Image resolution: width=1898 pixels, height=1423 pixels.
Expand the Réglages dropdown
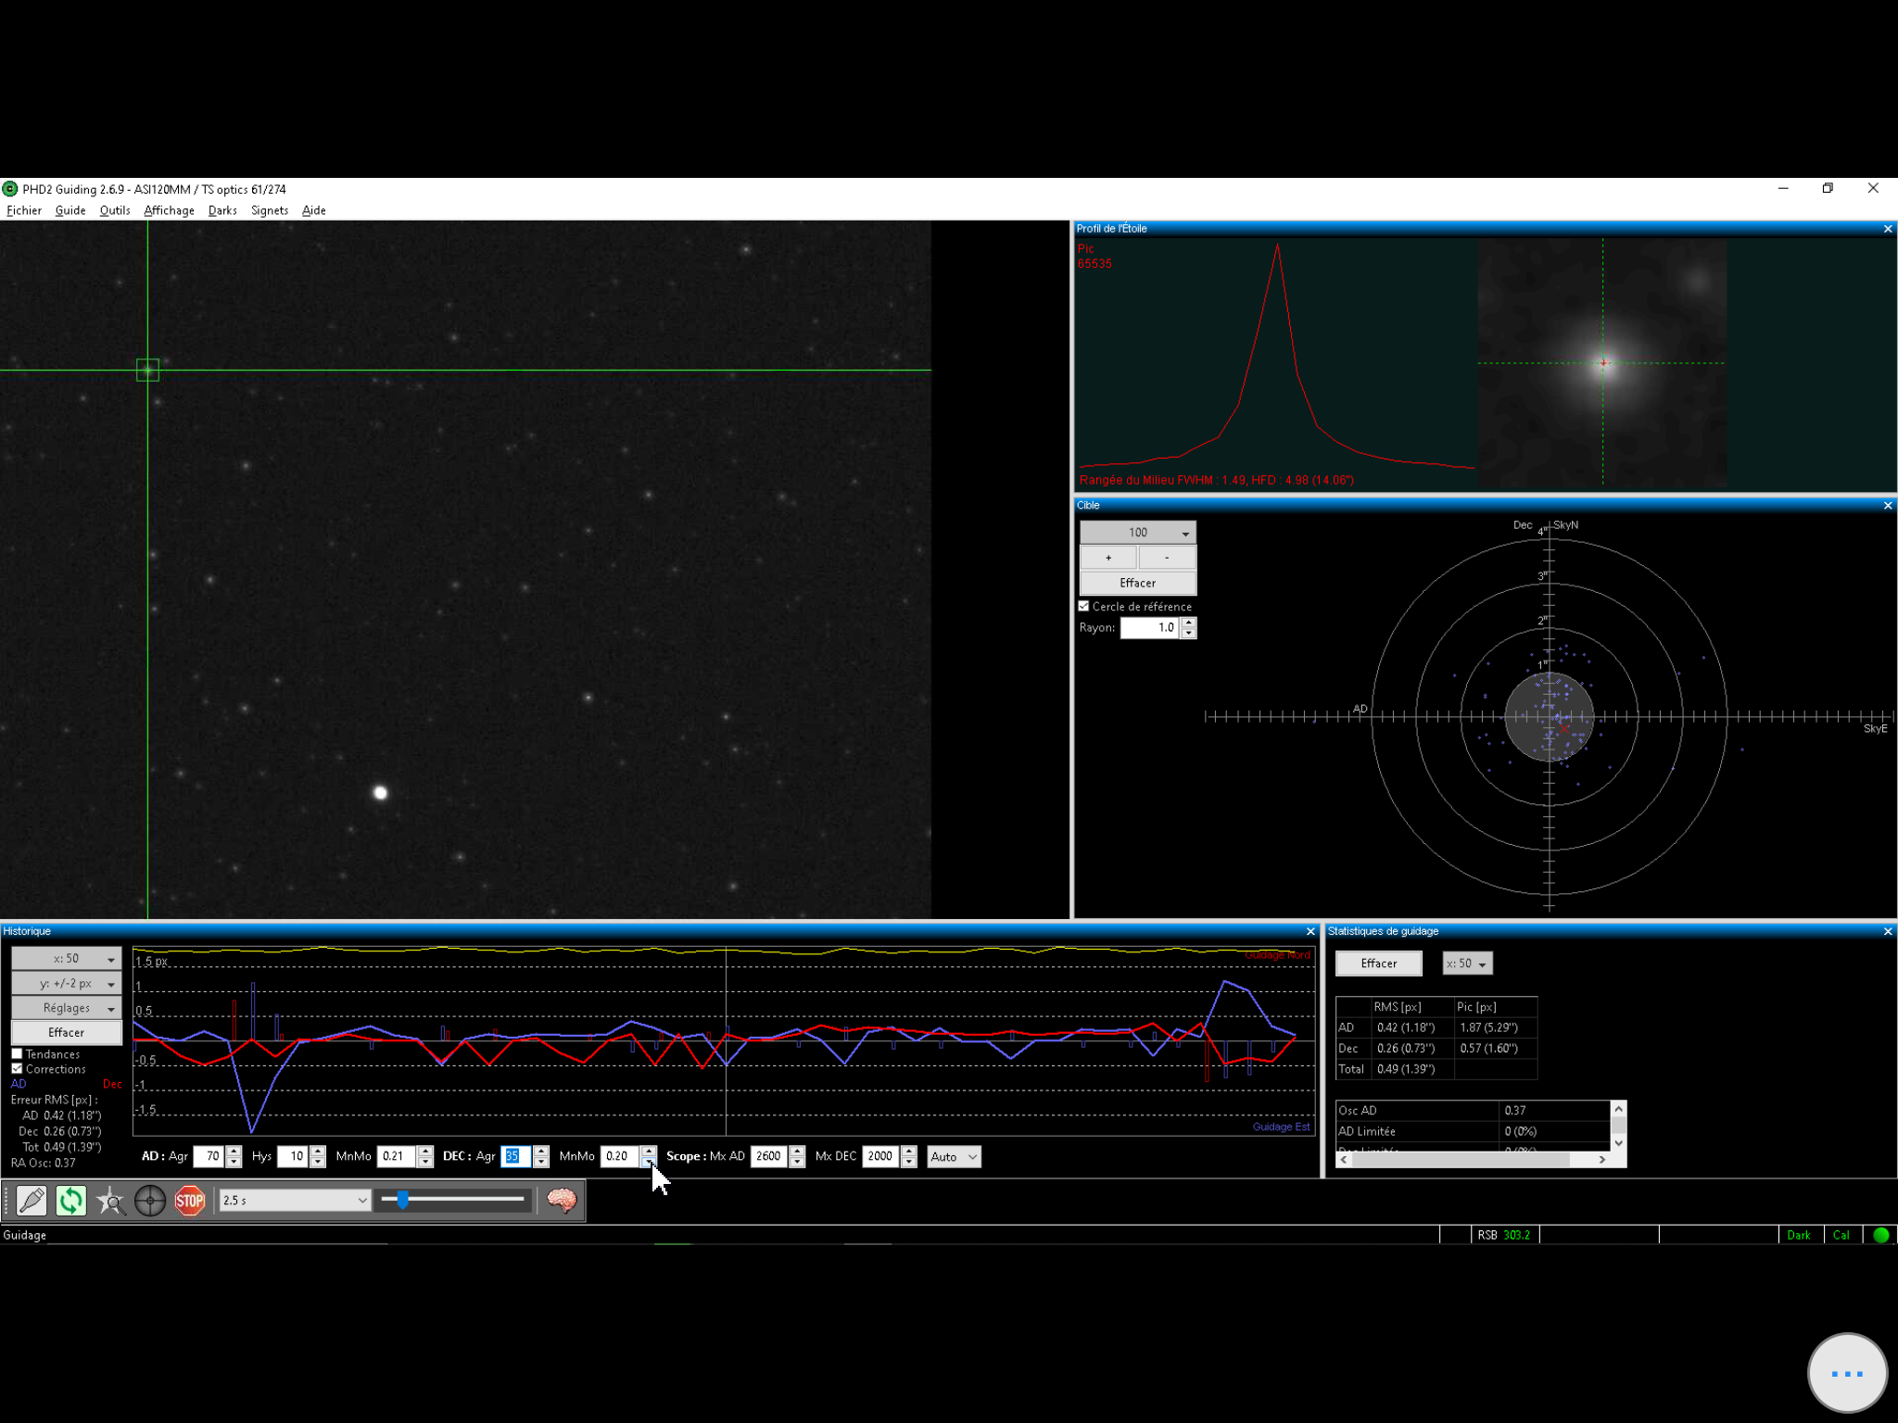66,1008
